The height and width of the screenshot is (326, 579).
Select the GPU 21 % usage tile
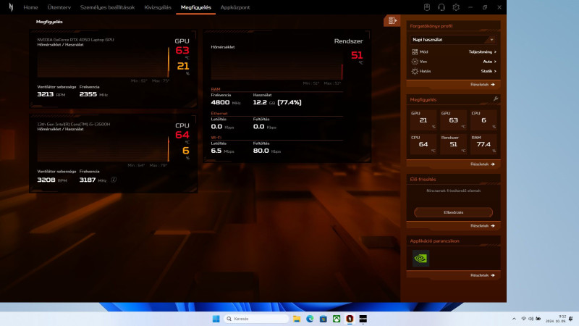coord(423,120)
